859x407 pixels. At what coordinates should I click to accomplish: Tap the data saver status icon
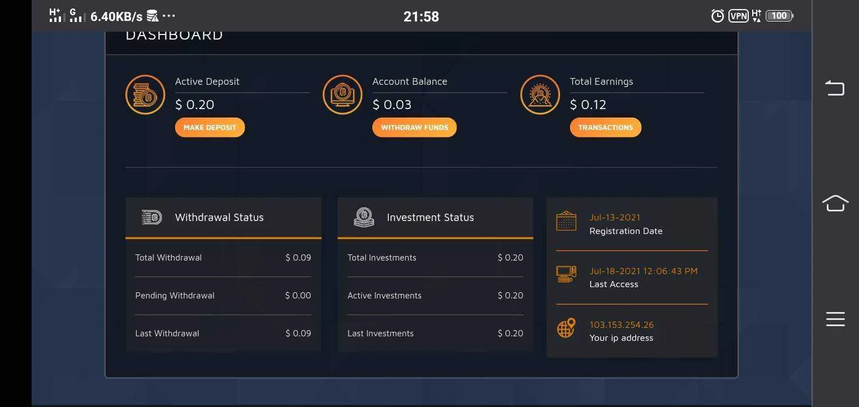click(x=153, y=16)
